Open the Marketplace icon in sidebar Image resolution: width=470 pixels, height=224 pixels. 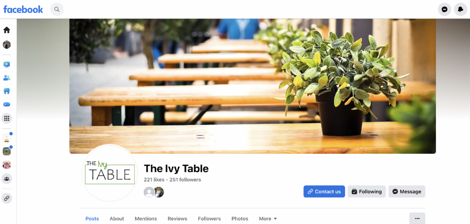(x=7, y=91)
